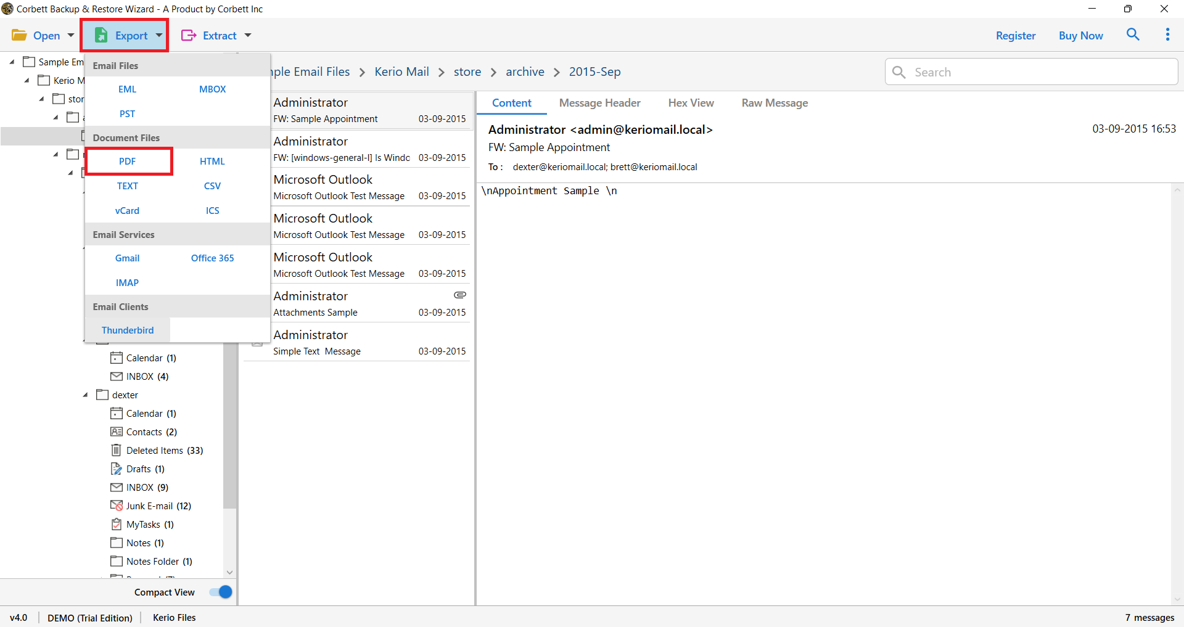Click the Extract icon in toolbar

coord(189,35)
